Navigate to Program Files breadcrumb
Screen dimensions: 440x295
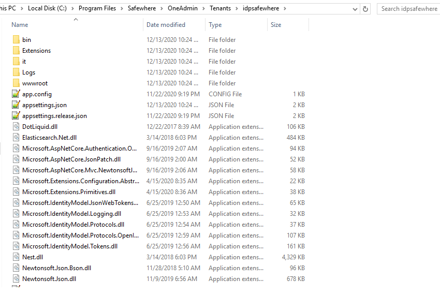pos(97,8)
